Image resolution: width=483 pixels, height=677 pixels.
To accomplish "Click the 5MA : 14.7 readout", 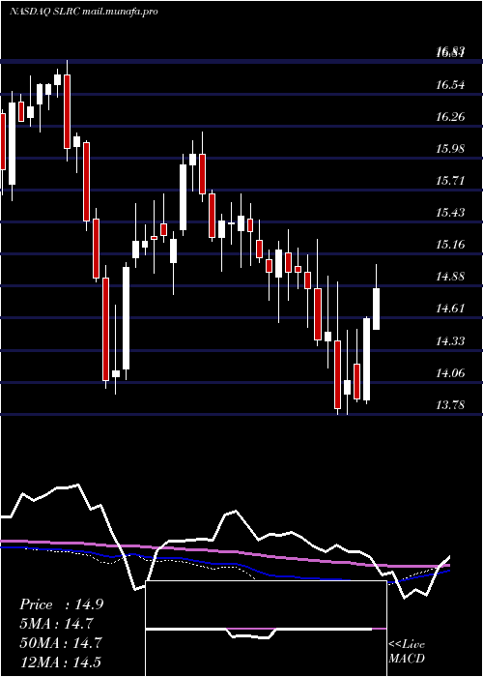I will point(56,624).
